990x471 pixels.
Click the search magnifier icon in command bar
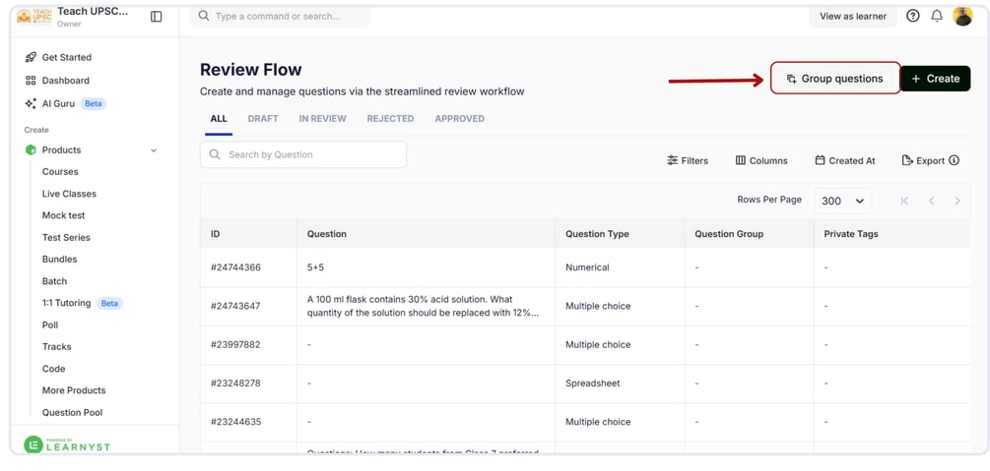pyautogui.click(x=203, y=16)
